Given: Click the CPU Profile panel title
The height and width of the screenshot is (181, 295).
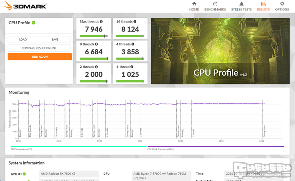Looking at the screenshot, I should coord(19,23).
